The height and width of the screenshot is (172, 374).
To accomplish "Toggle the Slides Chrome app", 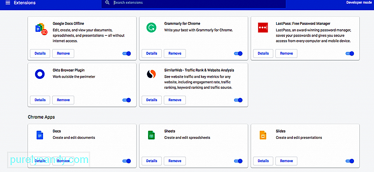I will 350,161.
